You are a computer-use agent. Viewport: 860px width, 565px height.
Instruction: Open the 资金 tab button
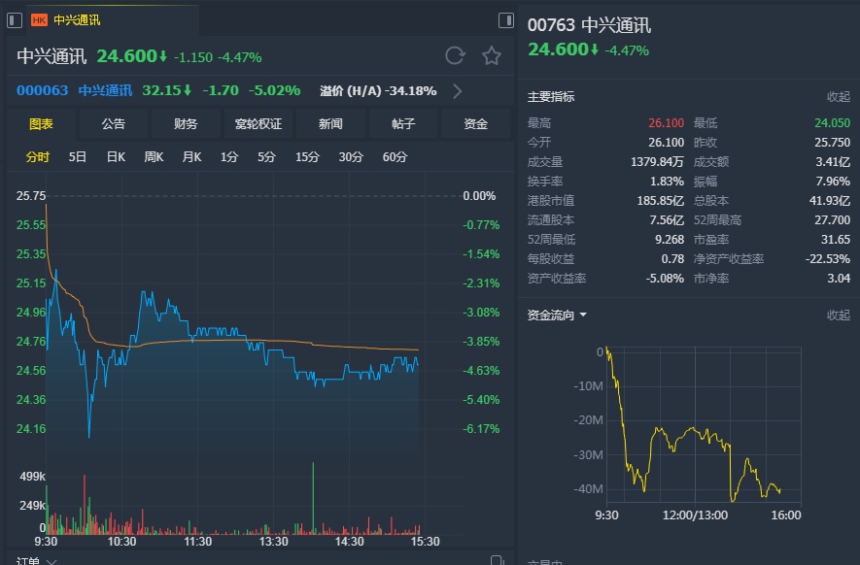[475, 124]
